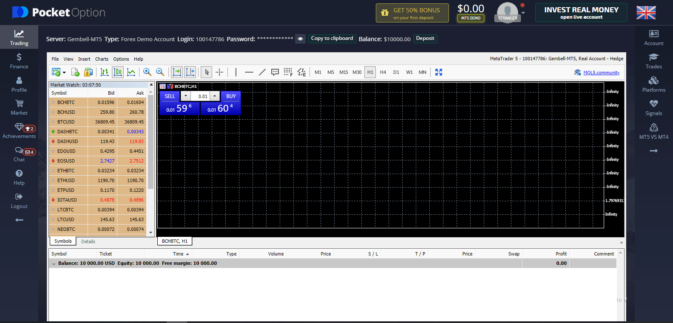This screenshot has height=323, width=673.
Task: Open the Options menu
Action: pyautogui.click(x=121, y=59)
